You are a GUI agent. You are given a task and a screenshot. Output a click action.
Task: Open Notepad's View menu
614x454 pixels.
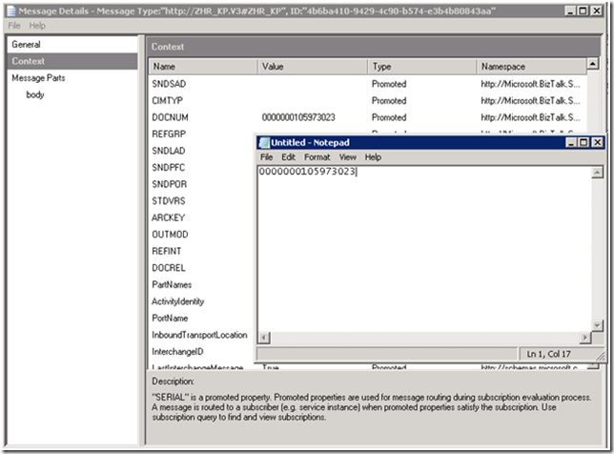(x=347, y=156)
